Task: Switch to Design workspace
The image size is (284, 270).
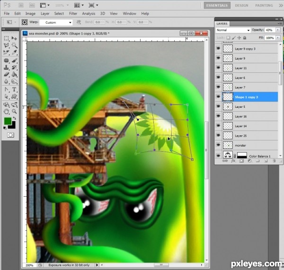Action: [x=241, y=5]
